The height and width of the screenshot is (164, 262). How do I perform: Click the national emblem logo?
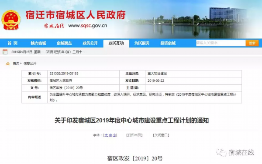[11, 20]
